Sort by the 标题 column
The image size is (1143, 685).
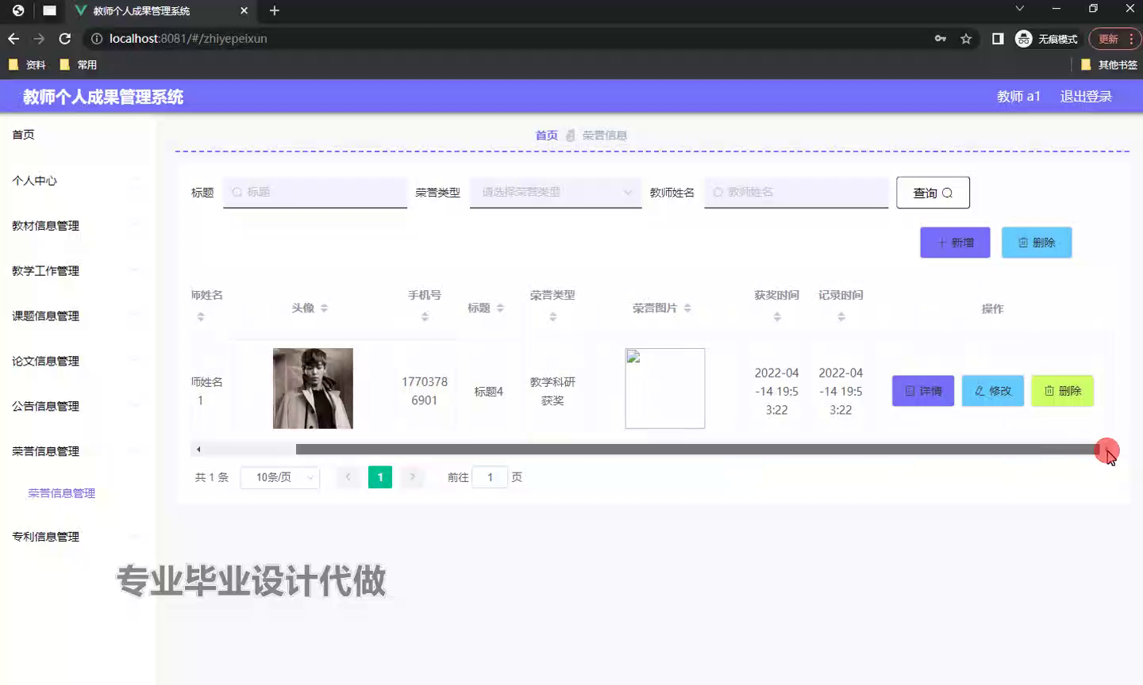[500, 308]
